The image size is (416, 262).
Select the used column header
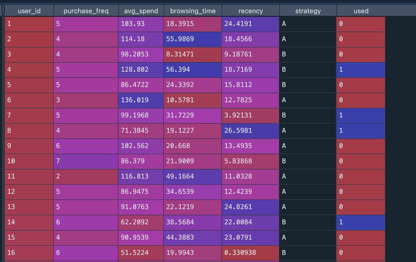coord(361,11)
